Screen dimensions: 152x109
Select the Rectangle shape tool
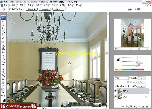coord(3,79)
